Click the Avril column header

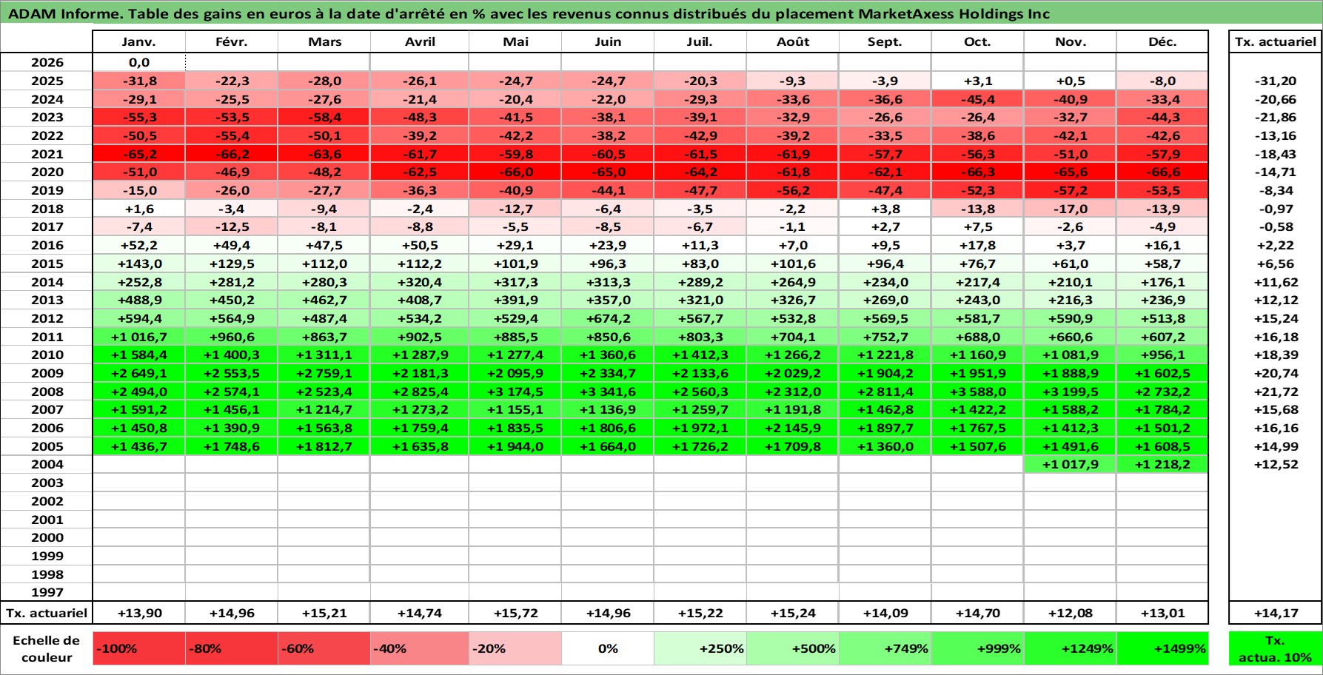[420, 41]
